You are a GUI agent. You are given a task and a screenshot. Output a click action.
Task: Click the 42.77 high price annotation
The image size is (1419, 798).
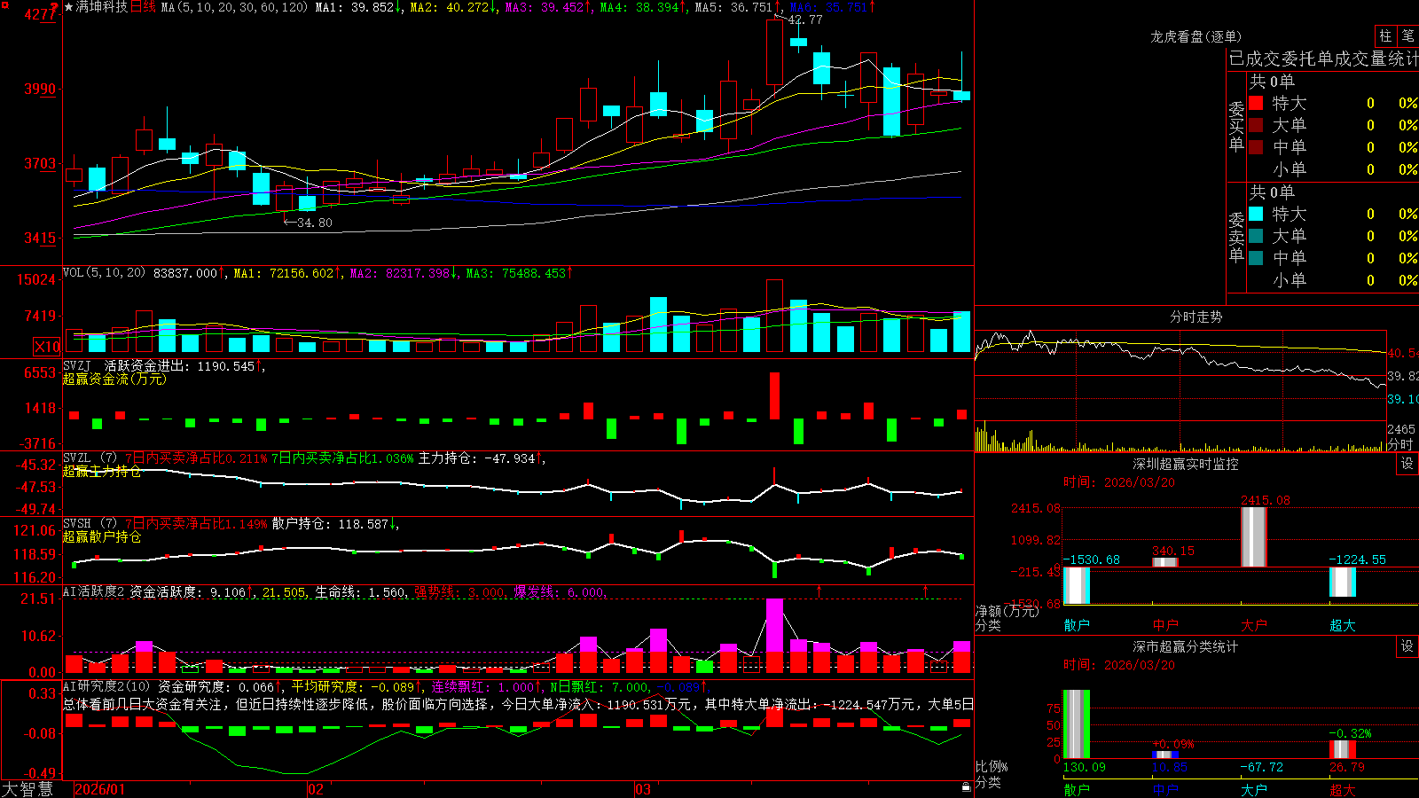click(805, 20)
